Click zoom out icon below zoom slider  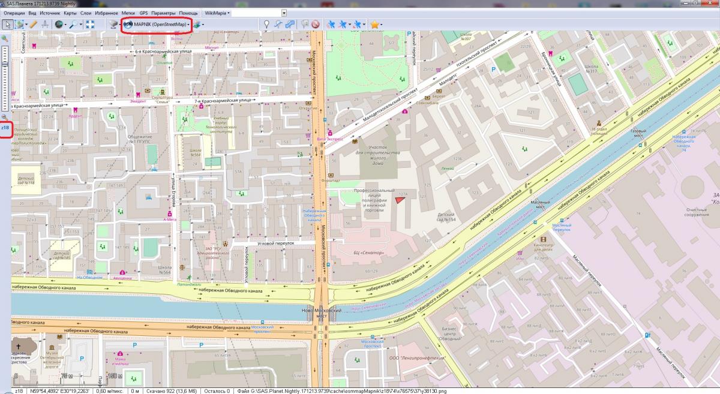[5, 118]
